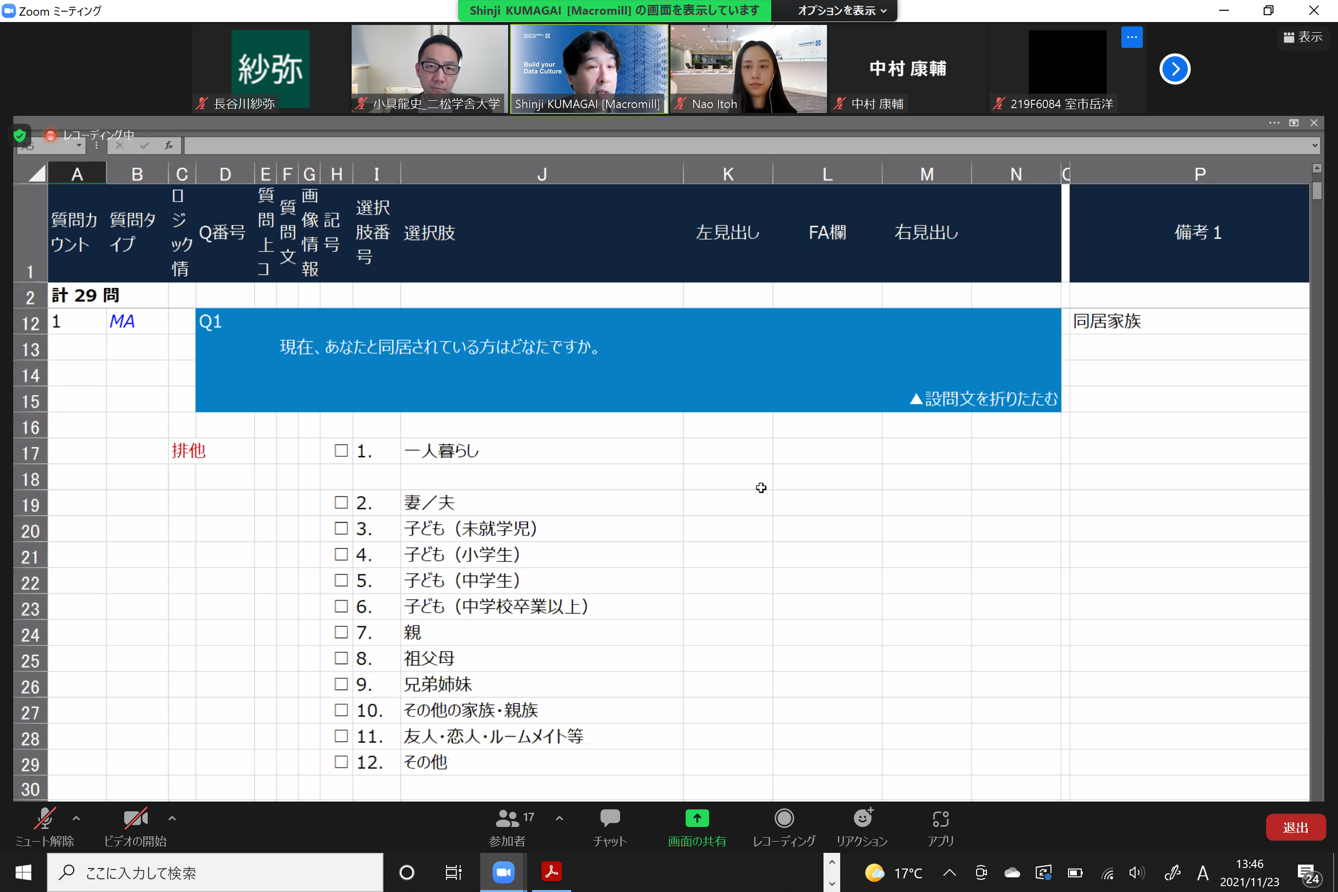Click the recording circle icon
The image size is (1338, 892).
[784, 819]
